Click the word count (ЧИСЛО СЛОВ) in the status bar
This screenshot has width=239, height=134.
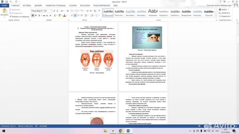pyautogui.click(x=25, y=126)
